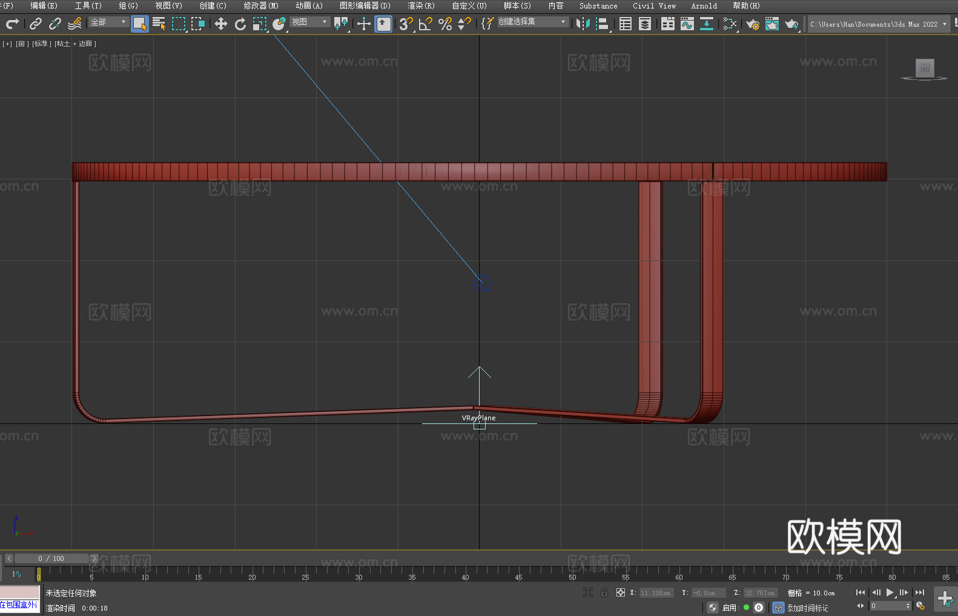
Task: Click the [+] viewport menu label
Action: (7, 44)
